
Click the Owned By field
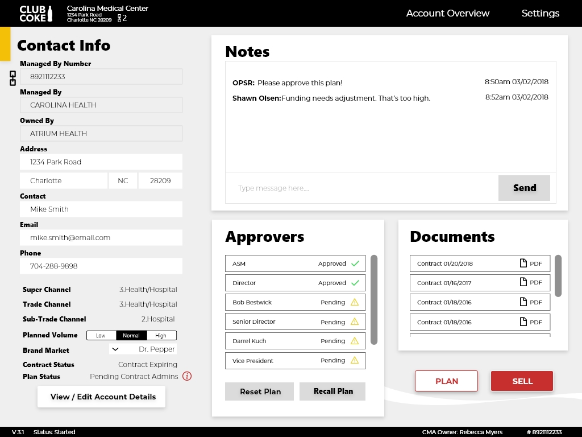coord(101,133)
